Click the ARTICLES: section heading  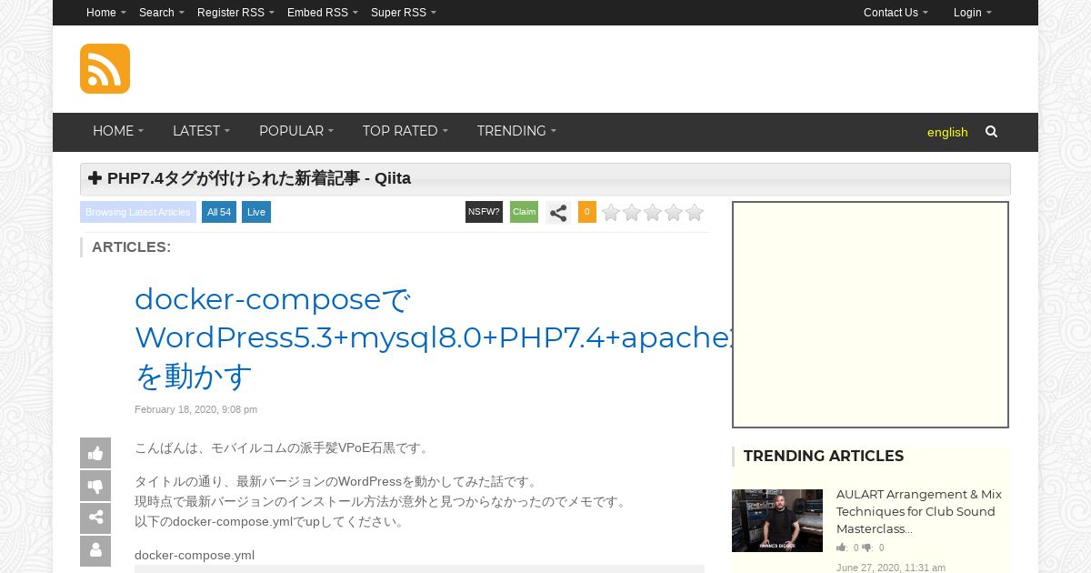131,246
